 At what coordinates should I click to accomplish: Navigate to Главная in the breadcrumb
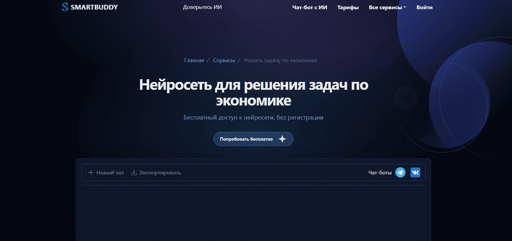(194, 60)
